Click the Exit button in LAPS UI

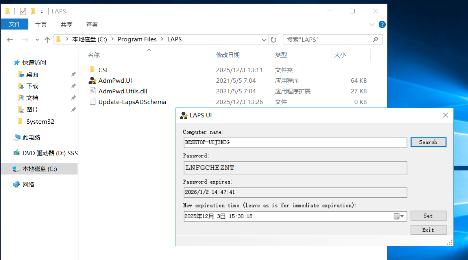click(x=428, y=230)
